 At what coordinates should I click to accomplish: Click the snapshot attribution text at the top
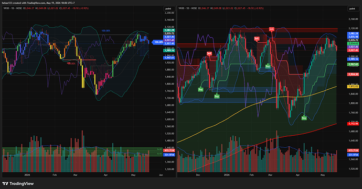(38, 3)
